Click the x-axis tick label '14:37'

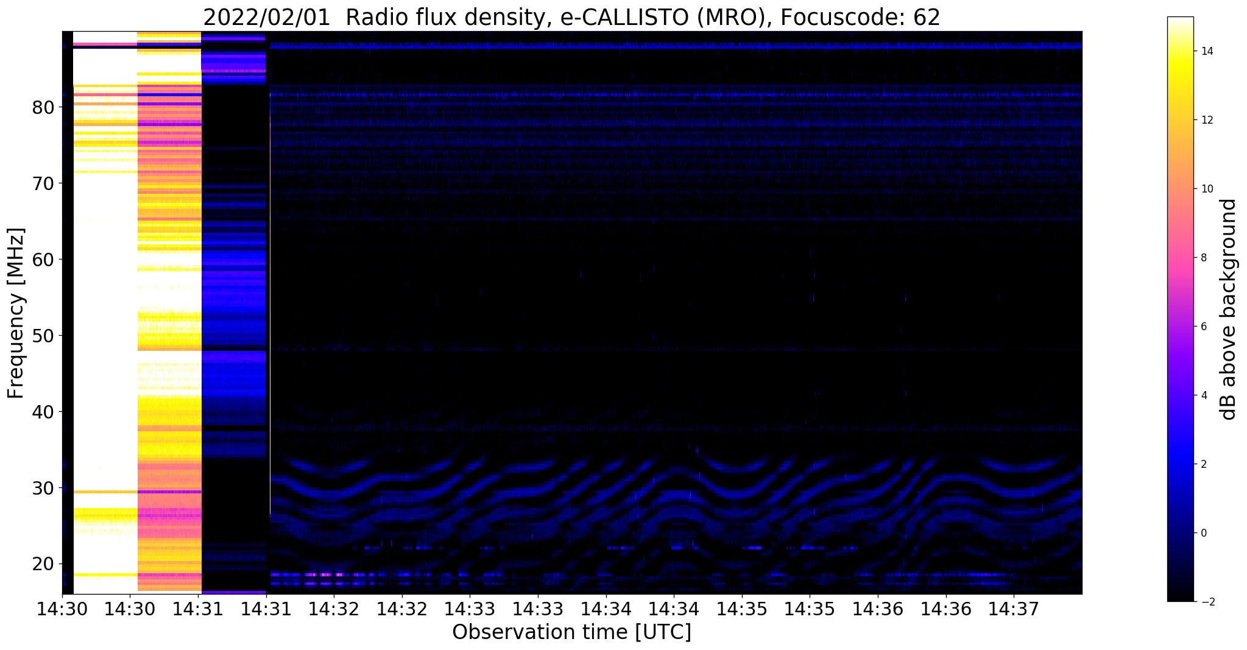pyautogui.click(x=1014, y=608)
